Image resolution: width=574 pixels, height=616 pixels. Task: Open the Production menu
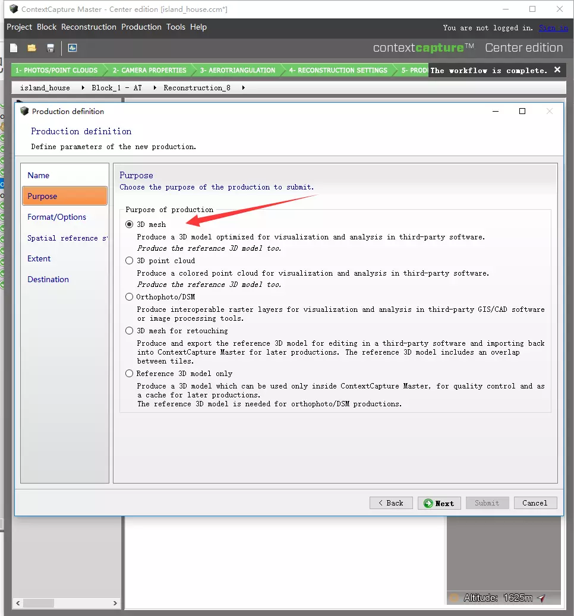point(141,27)
